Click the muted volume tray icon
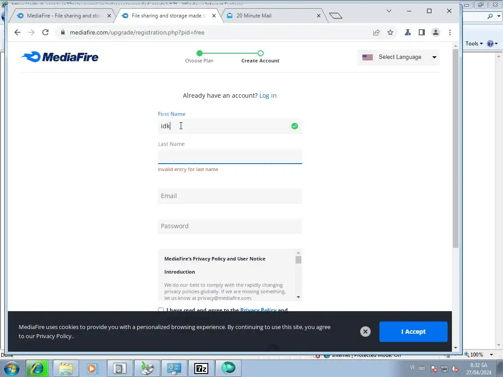 coord(455,369)
